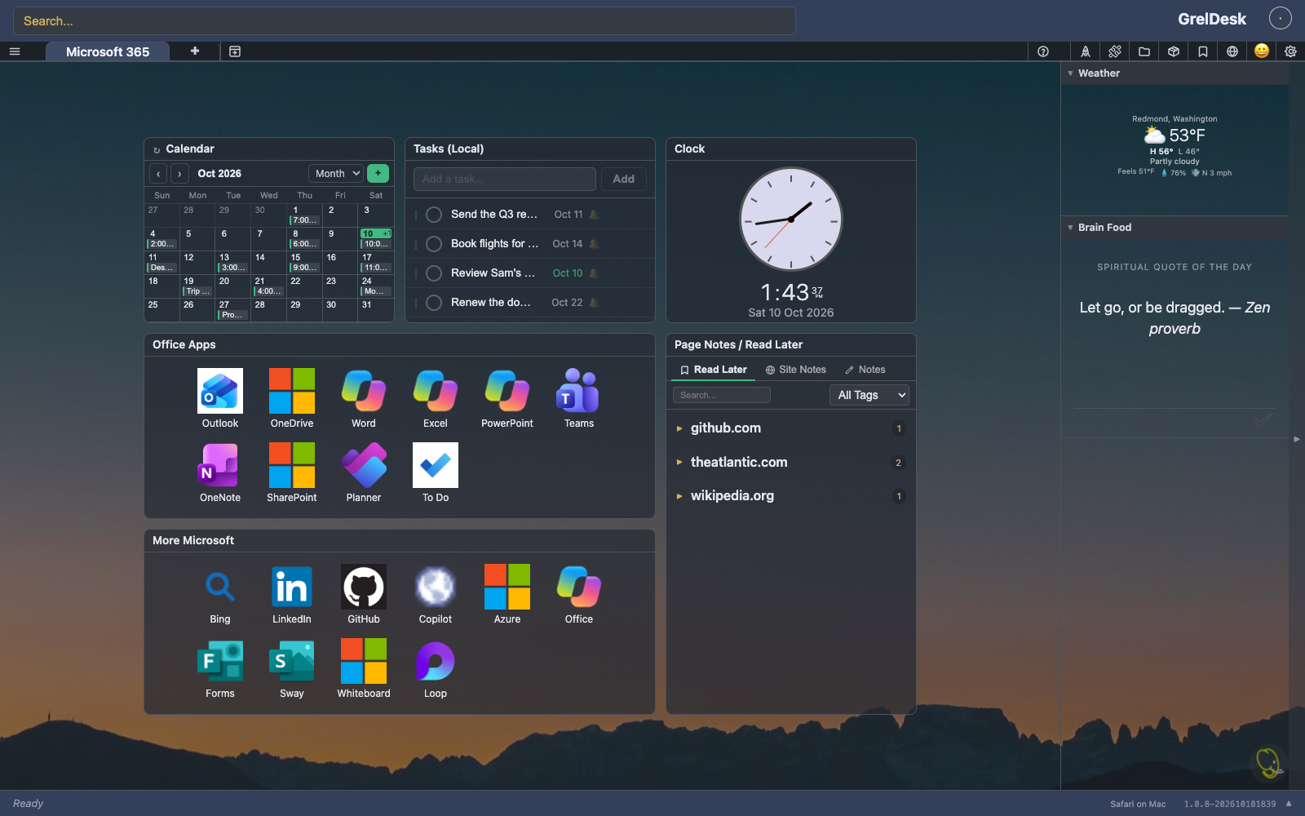
Task: Collapse the Weather sidebar section
Action: (x=1070, y=73)
